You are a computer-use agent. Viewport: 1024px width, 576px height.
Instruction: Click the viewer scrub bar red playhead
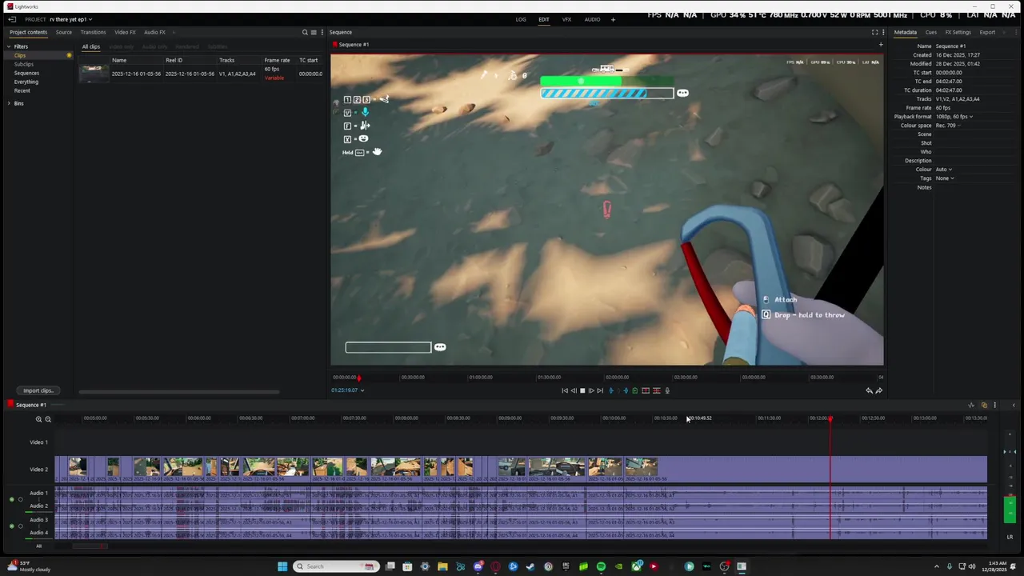[x=359, y=378]
